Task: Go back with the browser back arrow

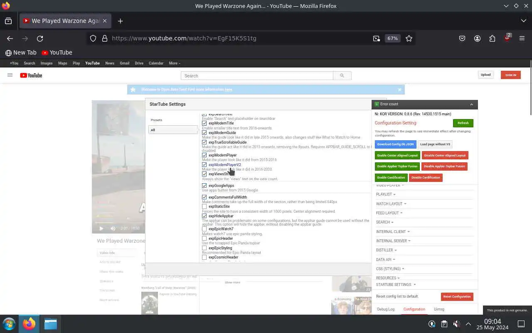Action: pyautogui.click(x=10, y=38)
